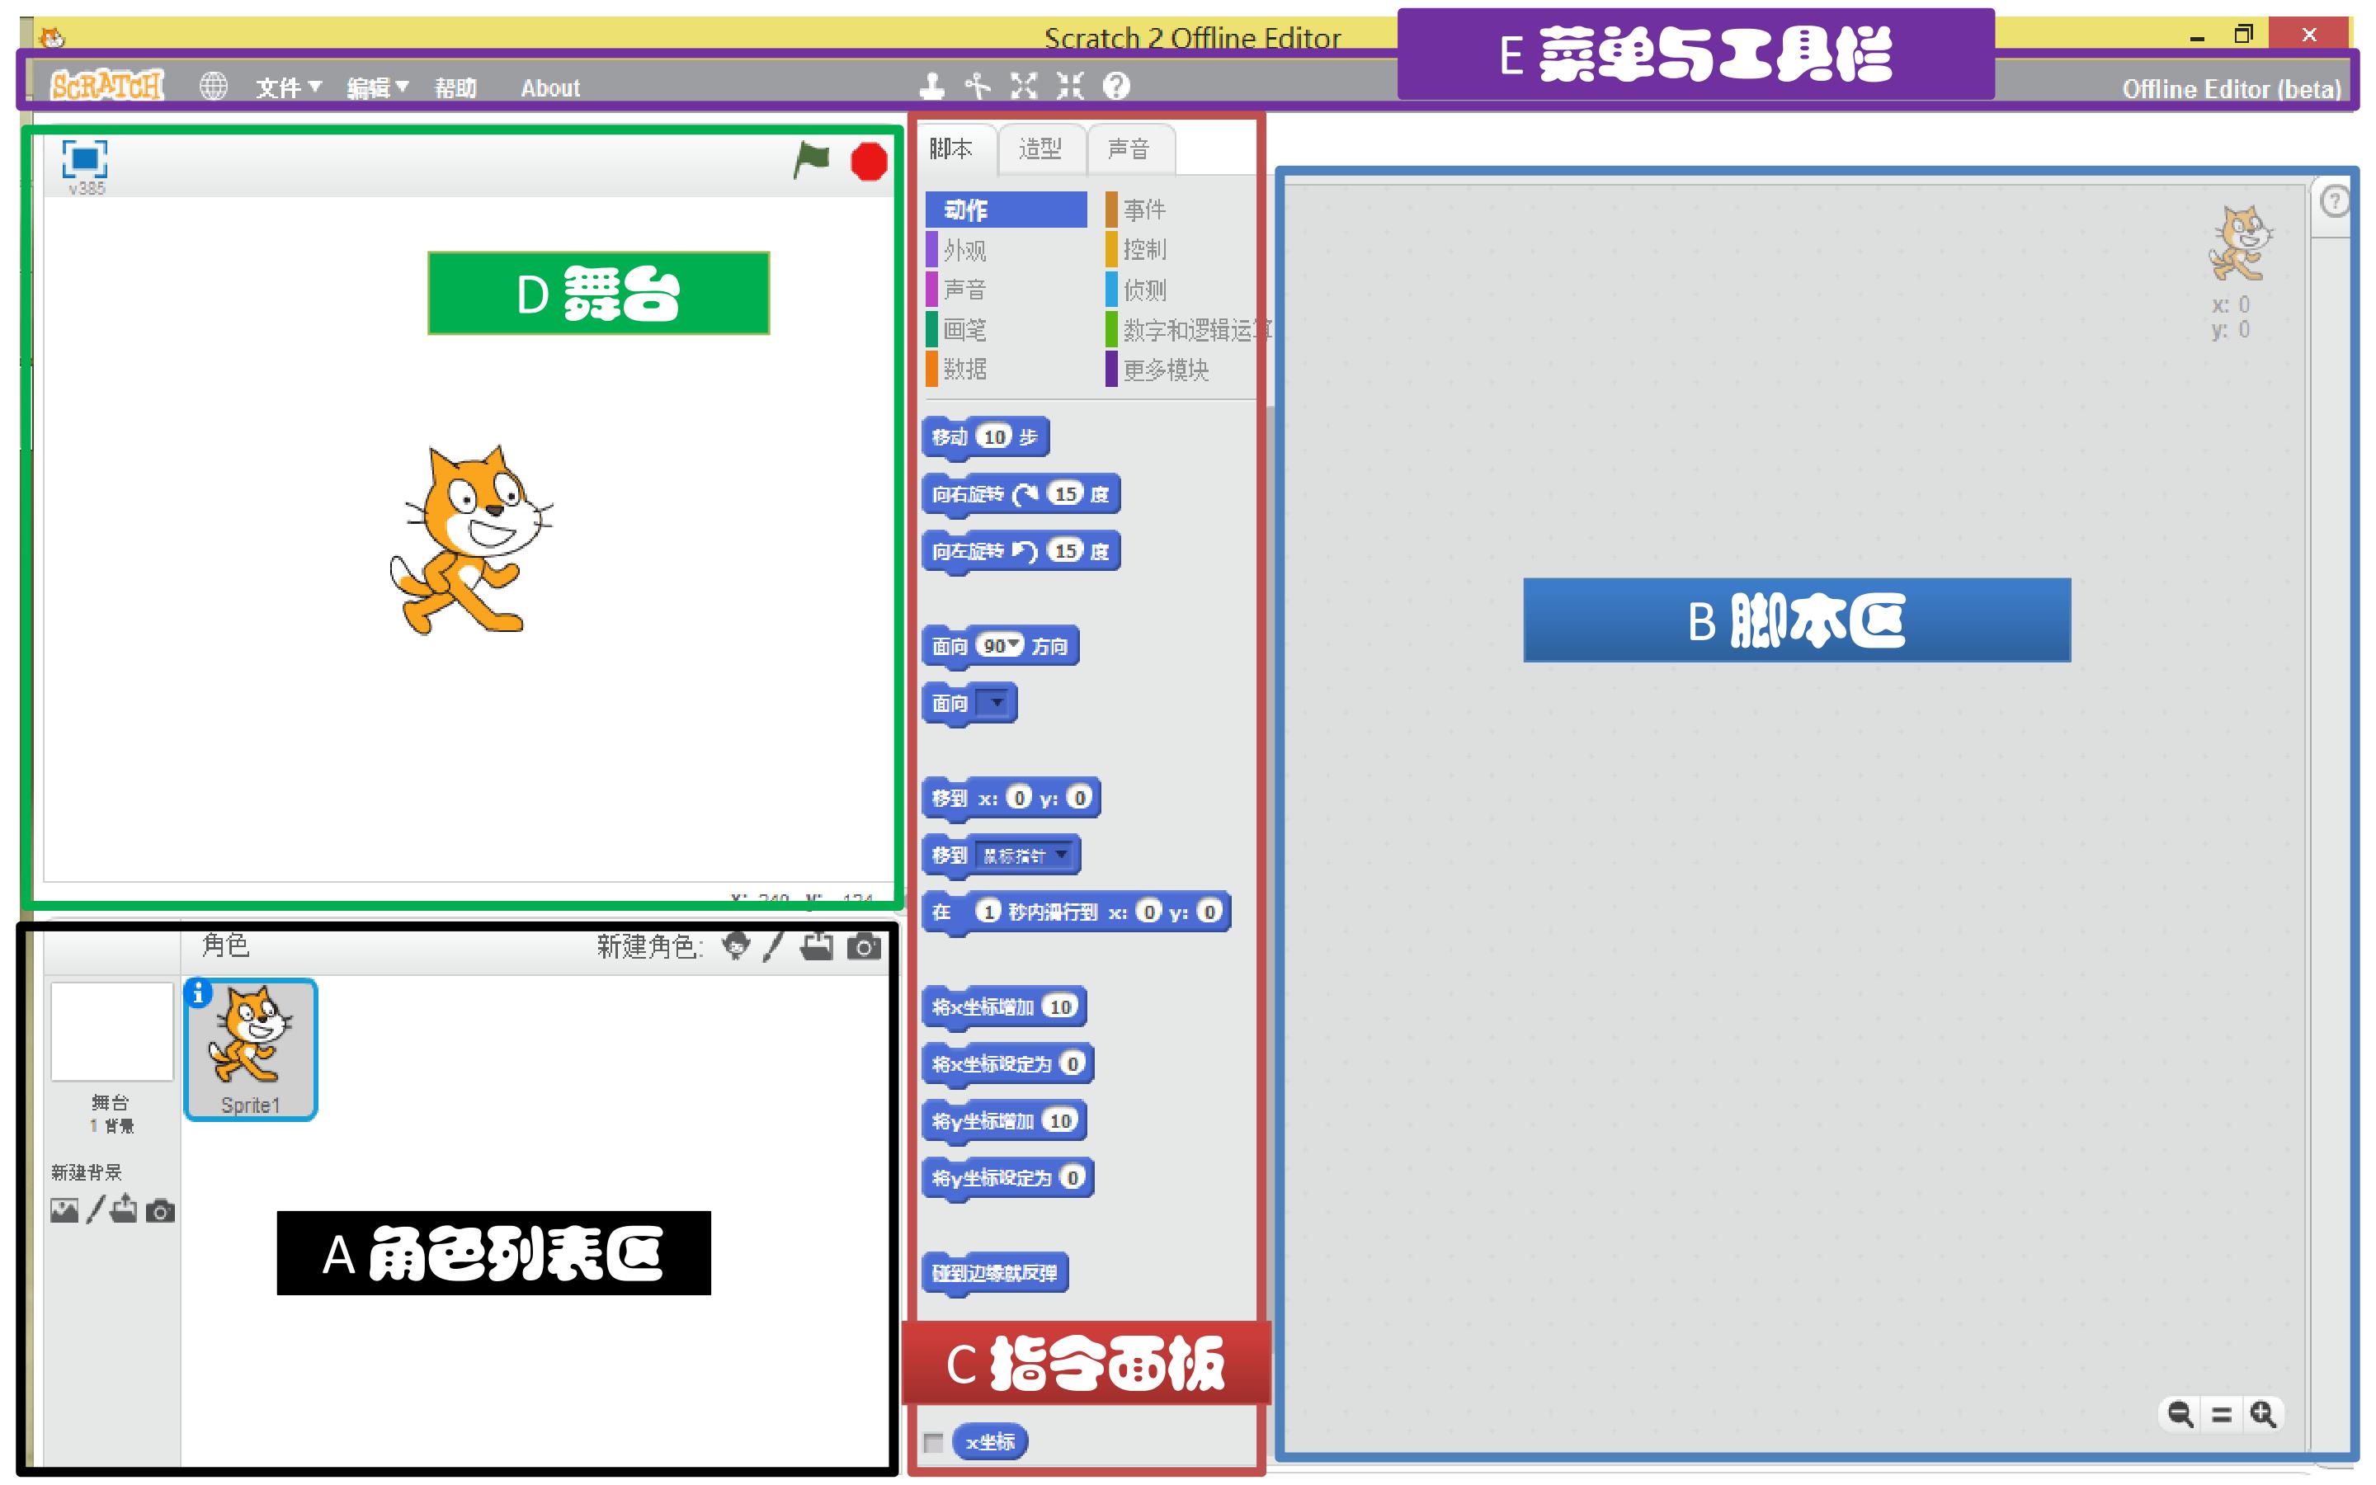2376x1485 pixels.
Task: Upload a sprite from file
Action: (817, 945)
